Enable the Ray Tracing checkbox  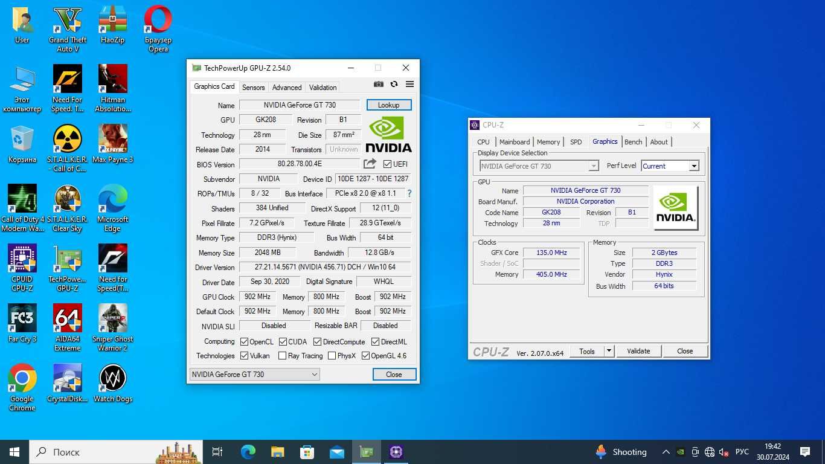point(282,356)
